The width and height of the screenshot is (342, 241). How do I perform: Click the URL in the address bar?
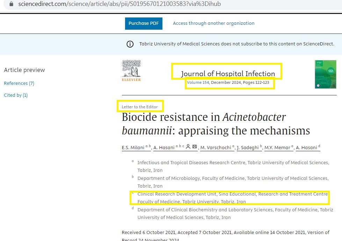(119, 4)
